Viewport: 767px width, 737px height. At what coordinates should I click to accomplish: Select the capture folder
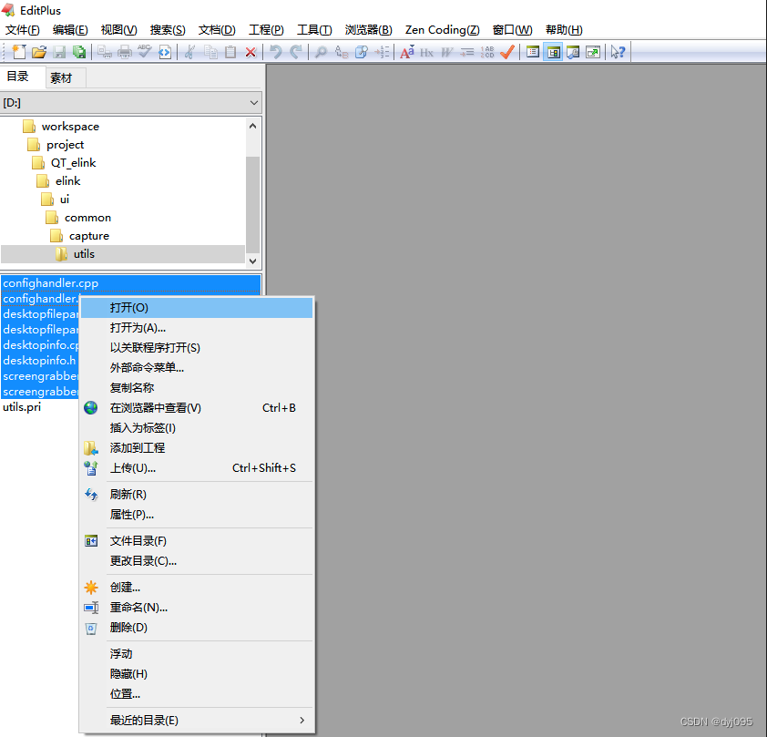pyautogui.click(x=89, y=236)
